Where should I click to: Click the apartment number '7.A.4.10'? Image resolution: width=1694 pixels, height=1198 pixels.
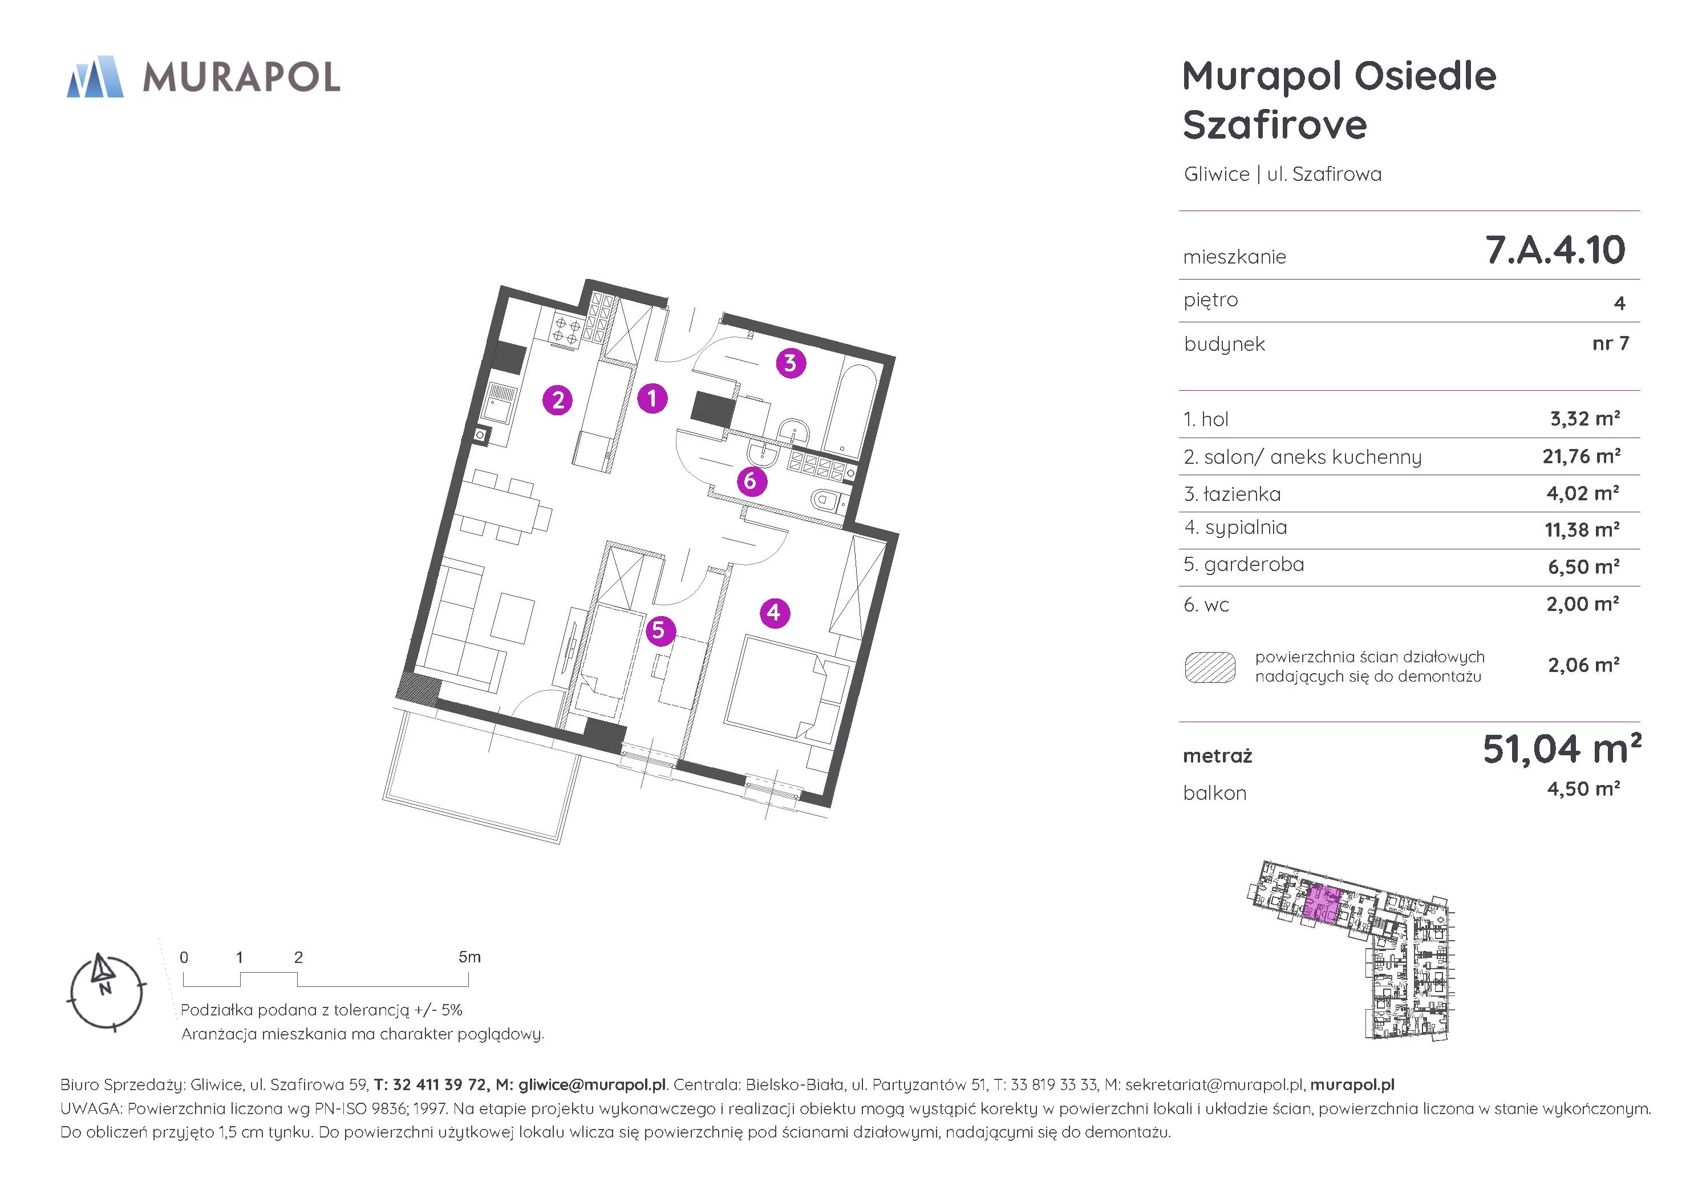pos(1555,249)
